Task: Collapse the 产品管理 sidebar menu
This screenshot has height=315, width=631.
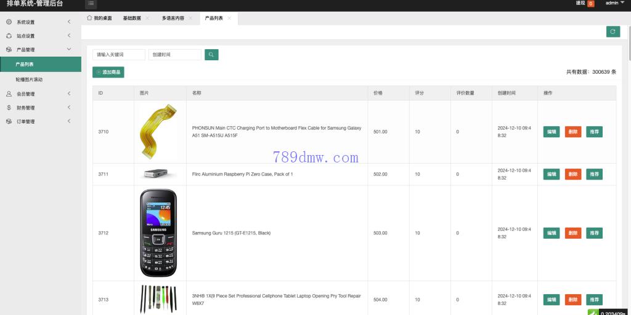Action: [40, 50]
